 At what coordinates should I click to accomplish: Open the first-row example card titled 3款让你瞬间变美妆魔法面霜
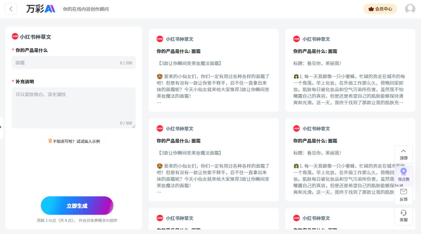tap(214, 70)
